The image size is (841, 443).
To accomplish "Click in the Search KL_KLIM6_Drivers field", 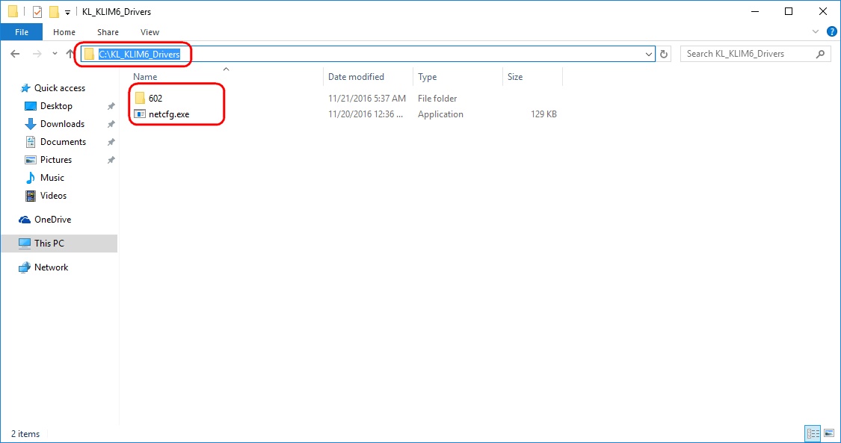I will click(x=748, y=54).
